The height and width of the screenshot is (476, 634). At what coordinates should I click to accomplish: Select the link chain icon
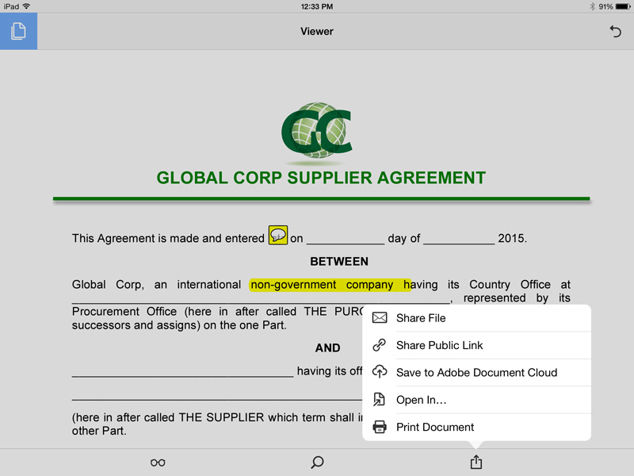click(380, 345)
